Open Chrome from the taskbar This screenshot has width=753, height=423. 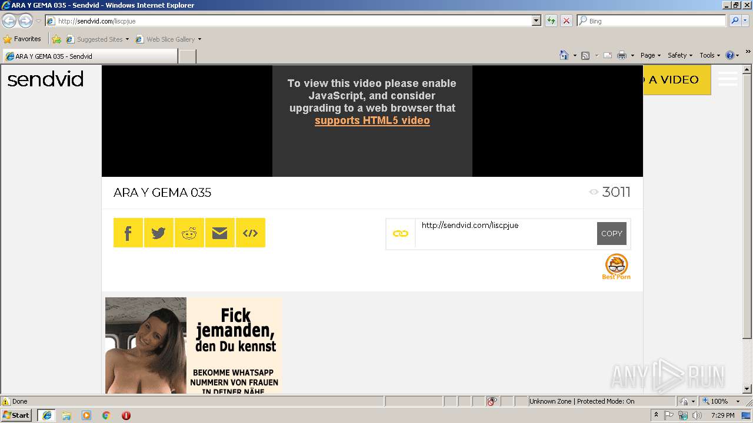[x=106, y=415]
